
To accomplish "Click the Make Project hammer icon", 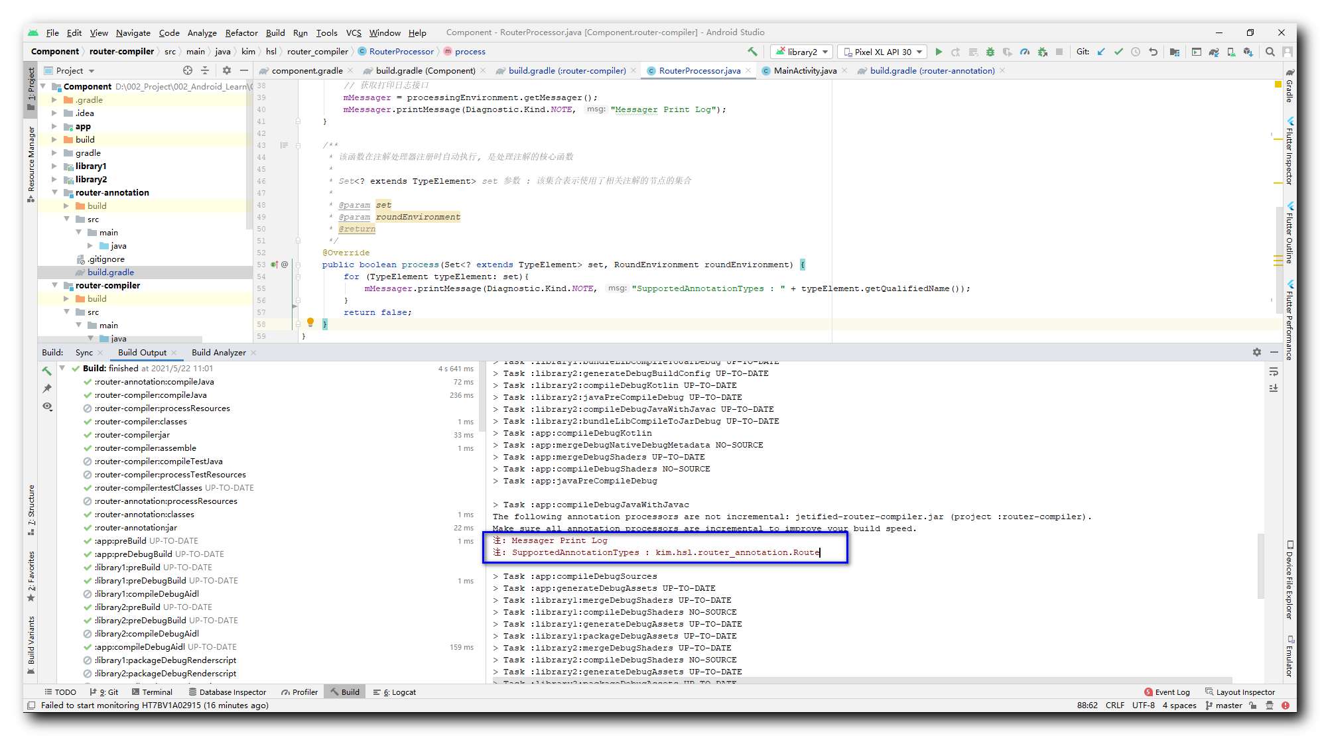I will coord(752,52).
